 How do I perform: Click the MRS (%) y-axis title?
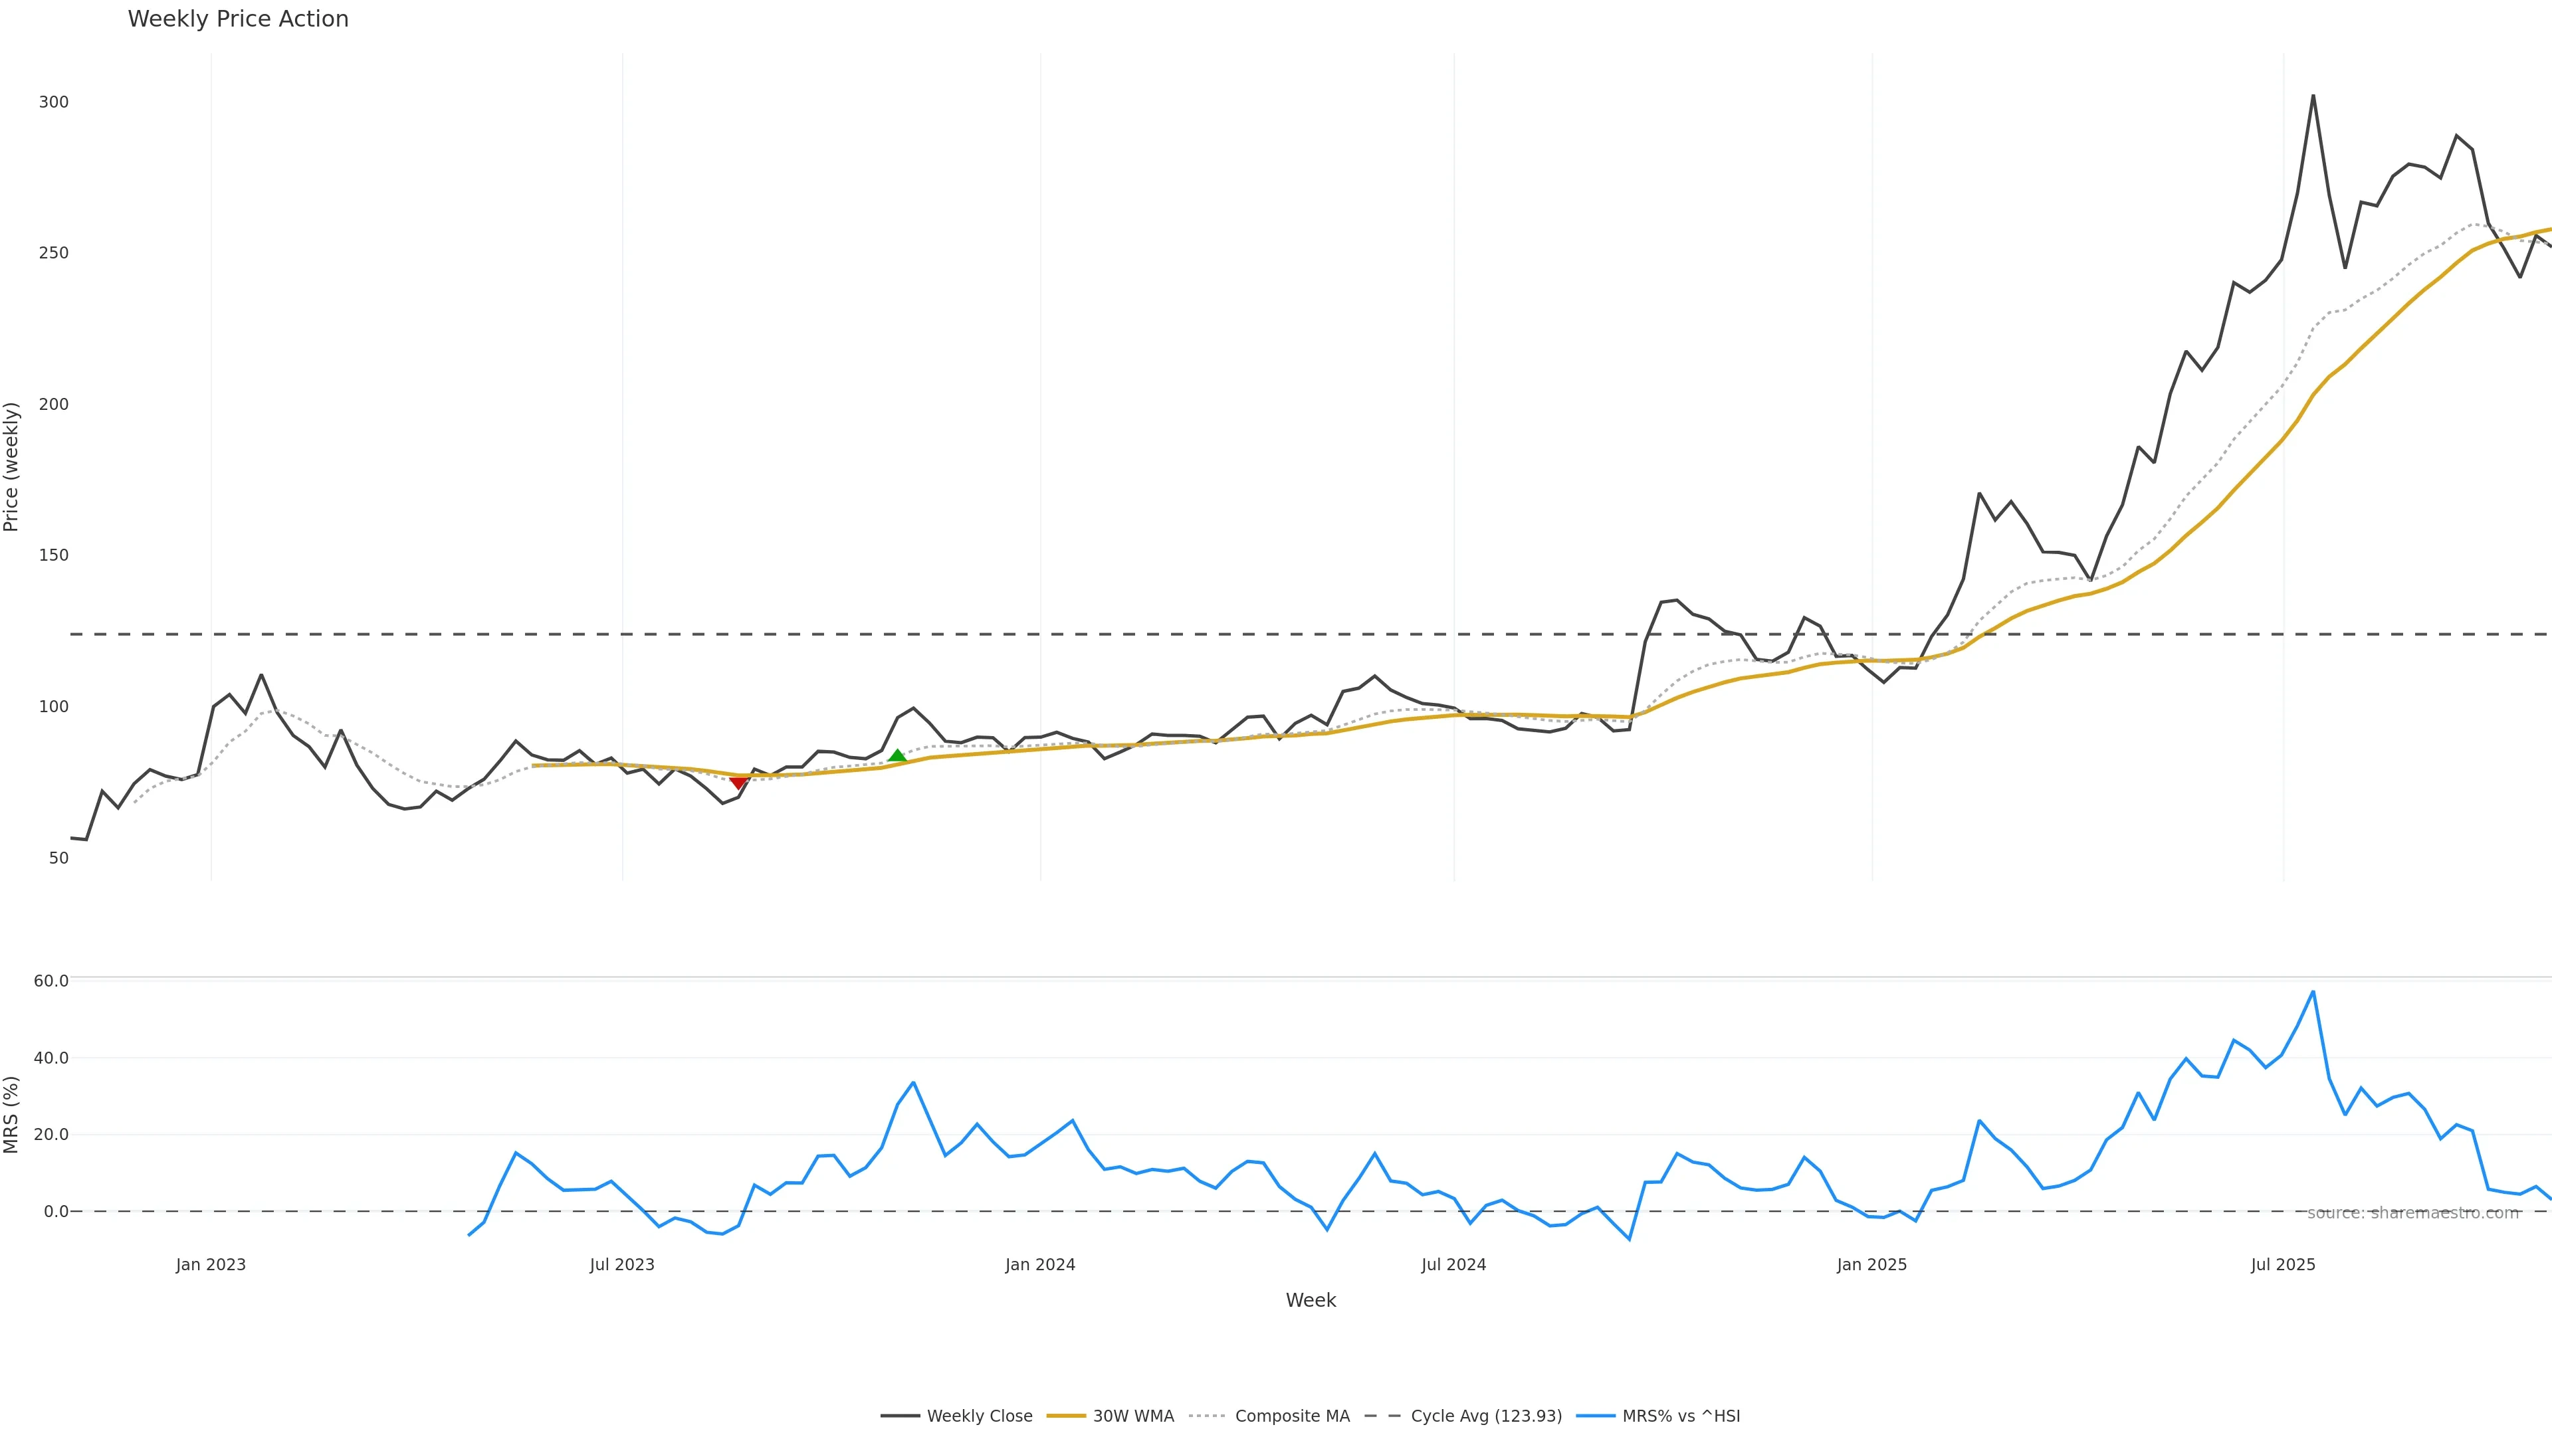point(12,1114)
